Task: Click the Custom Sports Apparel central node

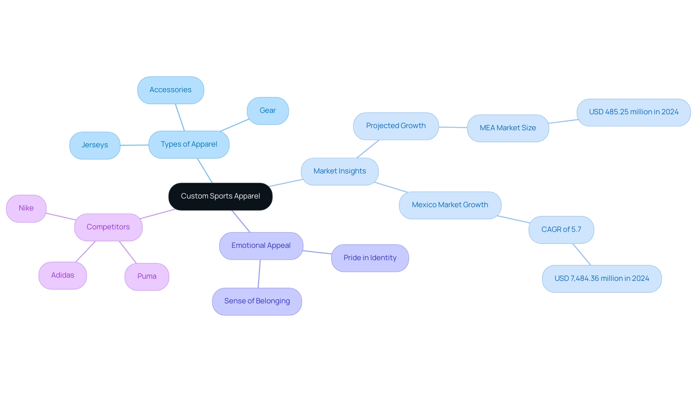Action: coord(220,196)
